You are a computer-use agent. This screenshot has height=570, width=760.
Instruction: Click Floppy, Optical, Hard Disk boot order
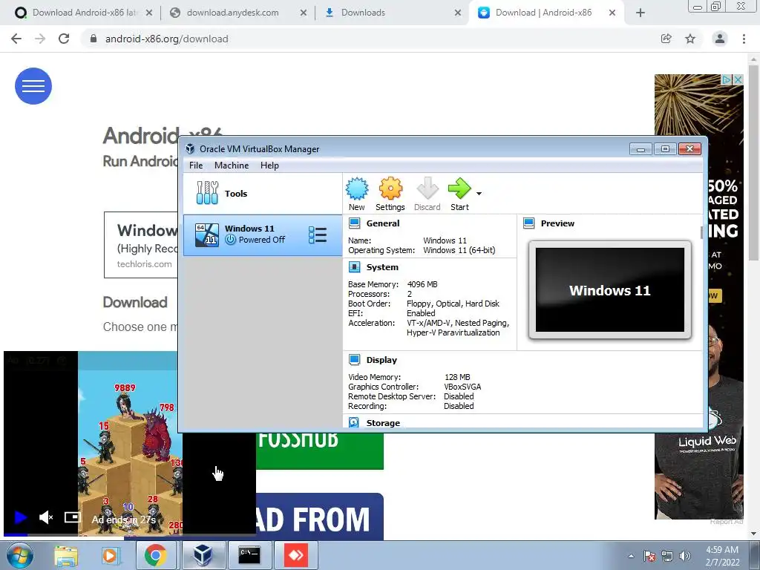pyautogui.click(x=453, y=304)
